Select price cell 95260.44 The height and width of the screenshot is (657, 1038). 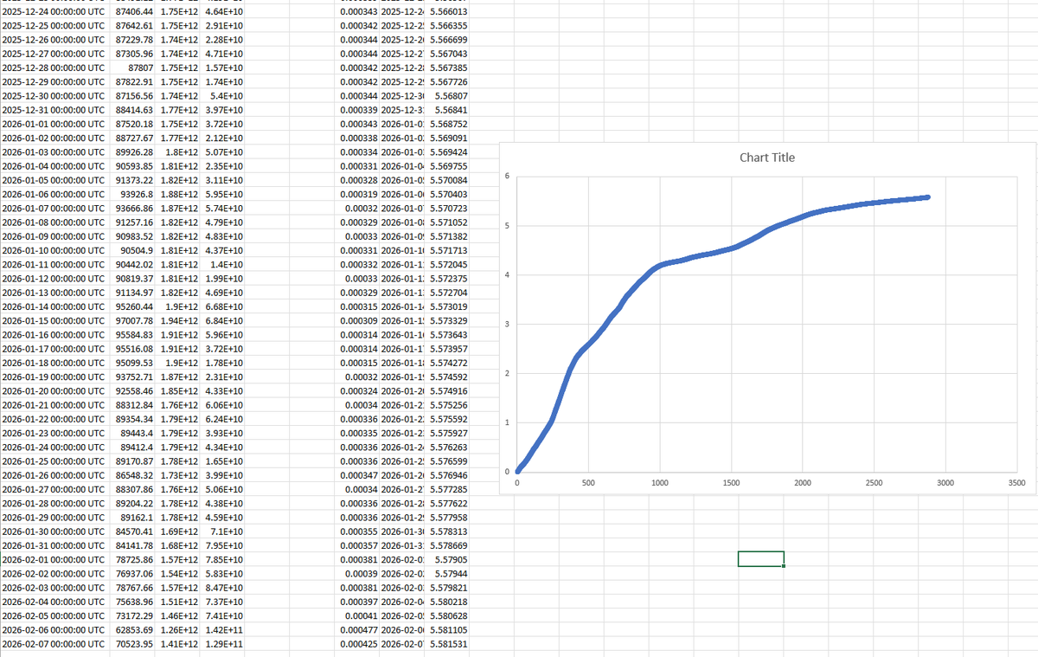[x=134, y=306]
